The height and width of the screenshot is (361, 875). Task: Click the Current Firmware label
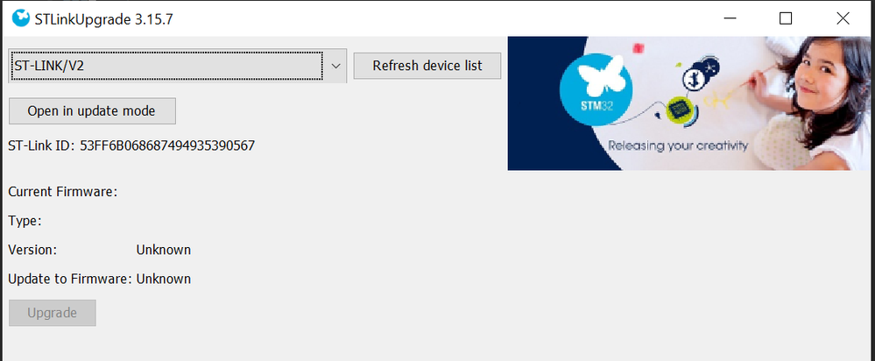click(63, 192)
